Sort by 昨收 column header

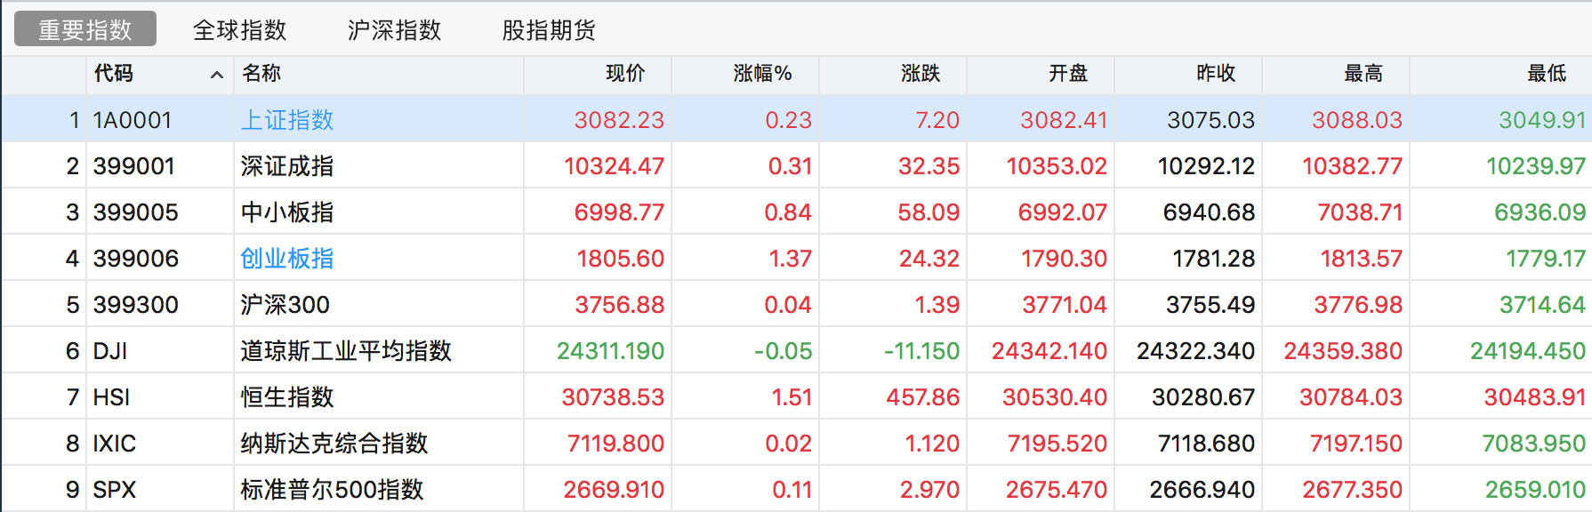point(1215,74)
